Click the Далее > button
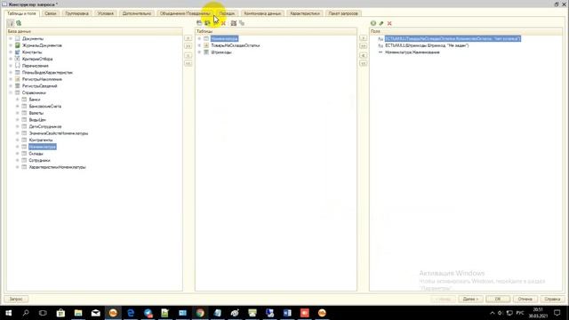The width and height of the screenshot is (569, 320). [470, 299]
